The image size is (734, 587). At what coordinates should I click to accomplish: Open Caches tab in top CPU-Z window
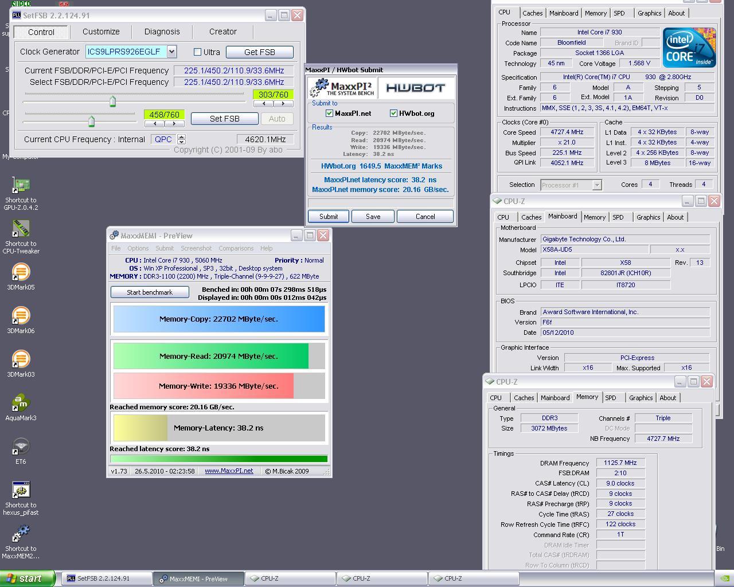(x=532, y=13)
